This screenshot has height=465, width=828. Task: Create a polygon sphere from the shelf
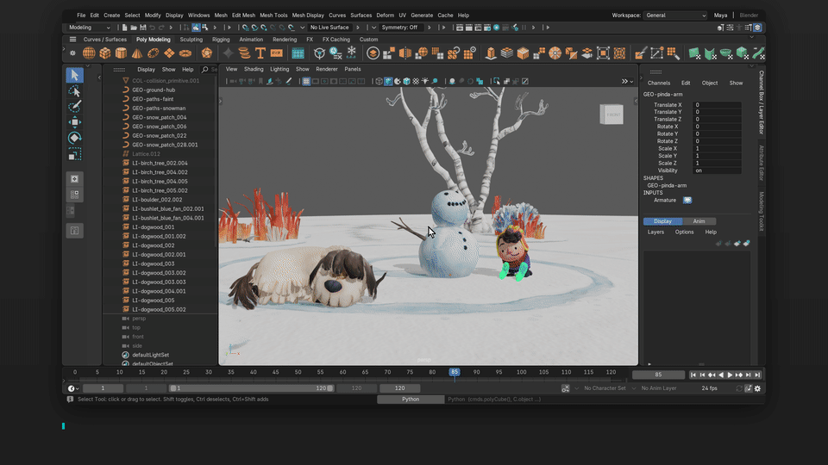click(x=89, y=53)
